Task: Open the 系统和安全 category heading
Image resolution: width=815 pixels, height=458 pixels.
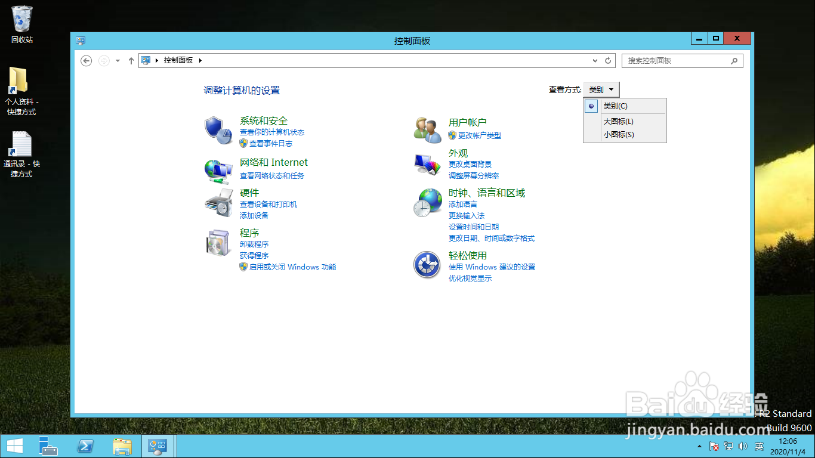Action: tap(264, 121)
